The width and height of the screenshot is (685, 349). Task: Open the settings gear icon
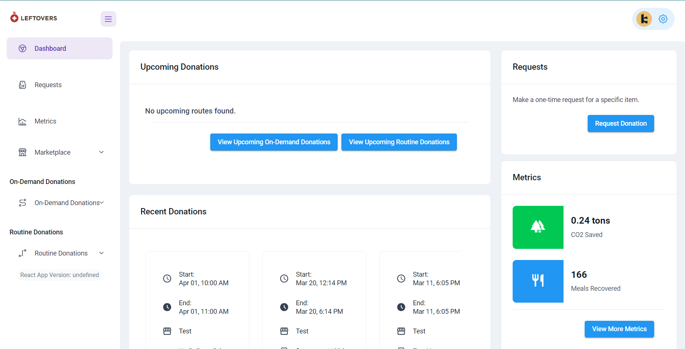coord(663,19)
